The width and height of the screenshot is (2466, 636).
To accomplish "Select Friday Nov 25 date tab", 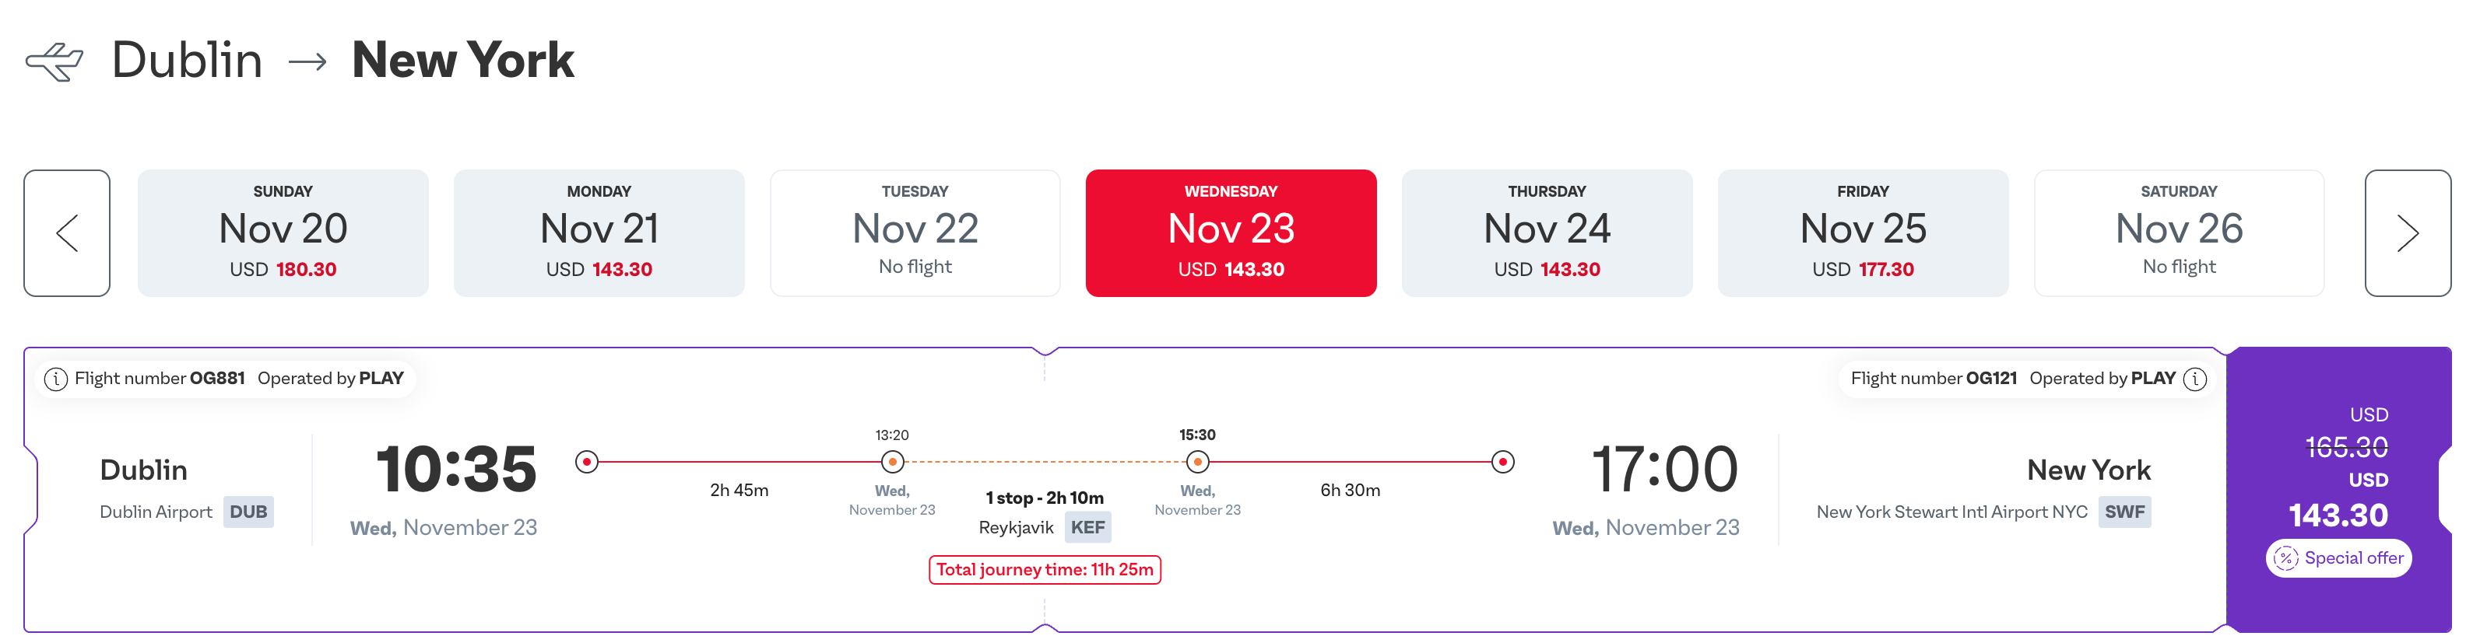I will tap(1862, 233).
